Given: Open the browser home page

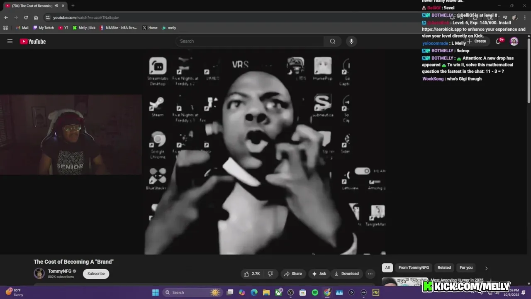Looking at the screenshot, I should (x=36, y=17).
